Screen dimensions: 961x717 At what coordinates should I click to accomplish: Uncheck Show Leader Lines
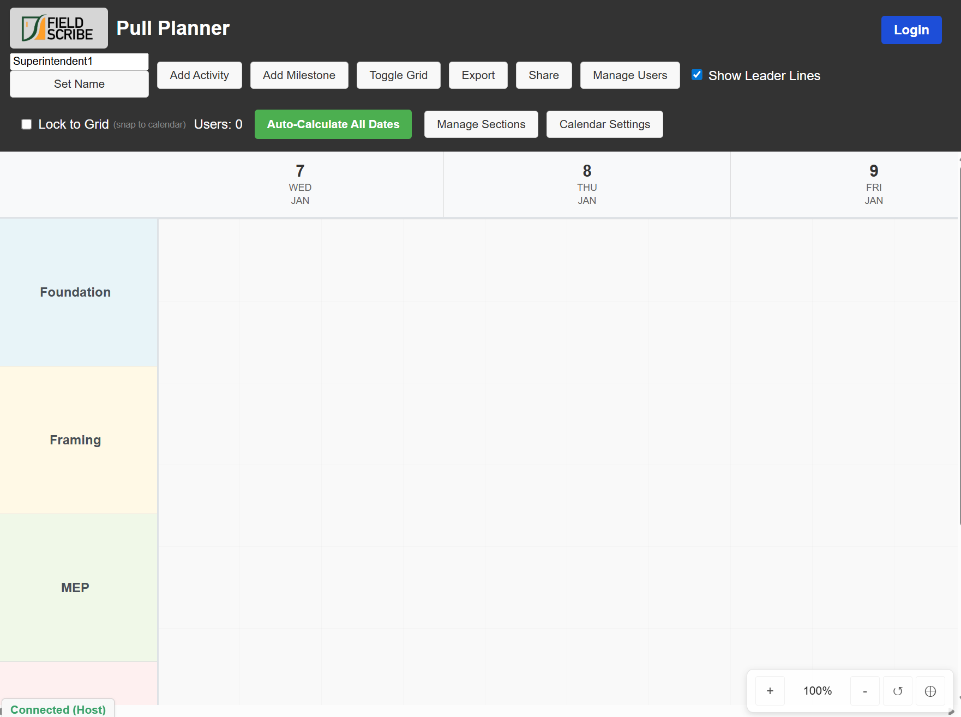coord(696,75)
